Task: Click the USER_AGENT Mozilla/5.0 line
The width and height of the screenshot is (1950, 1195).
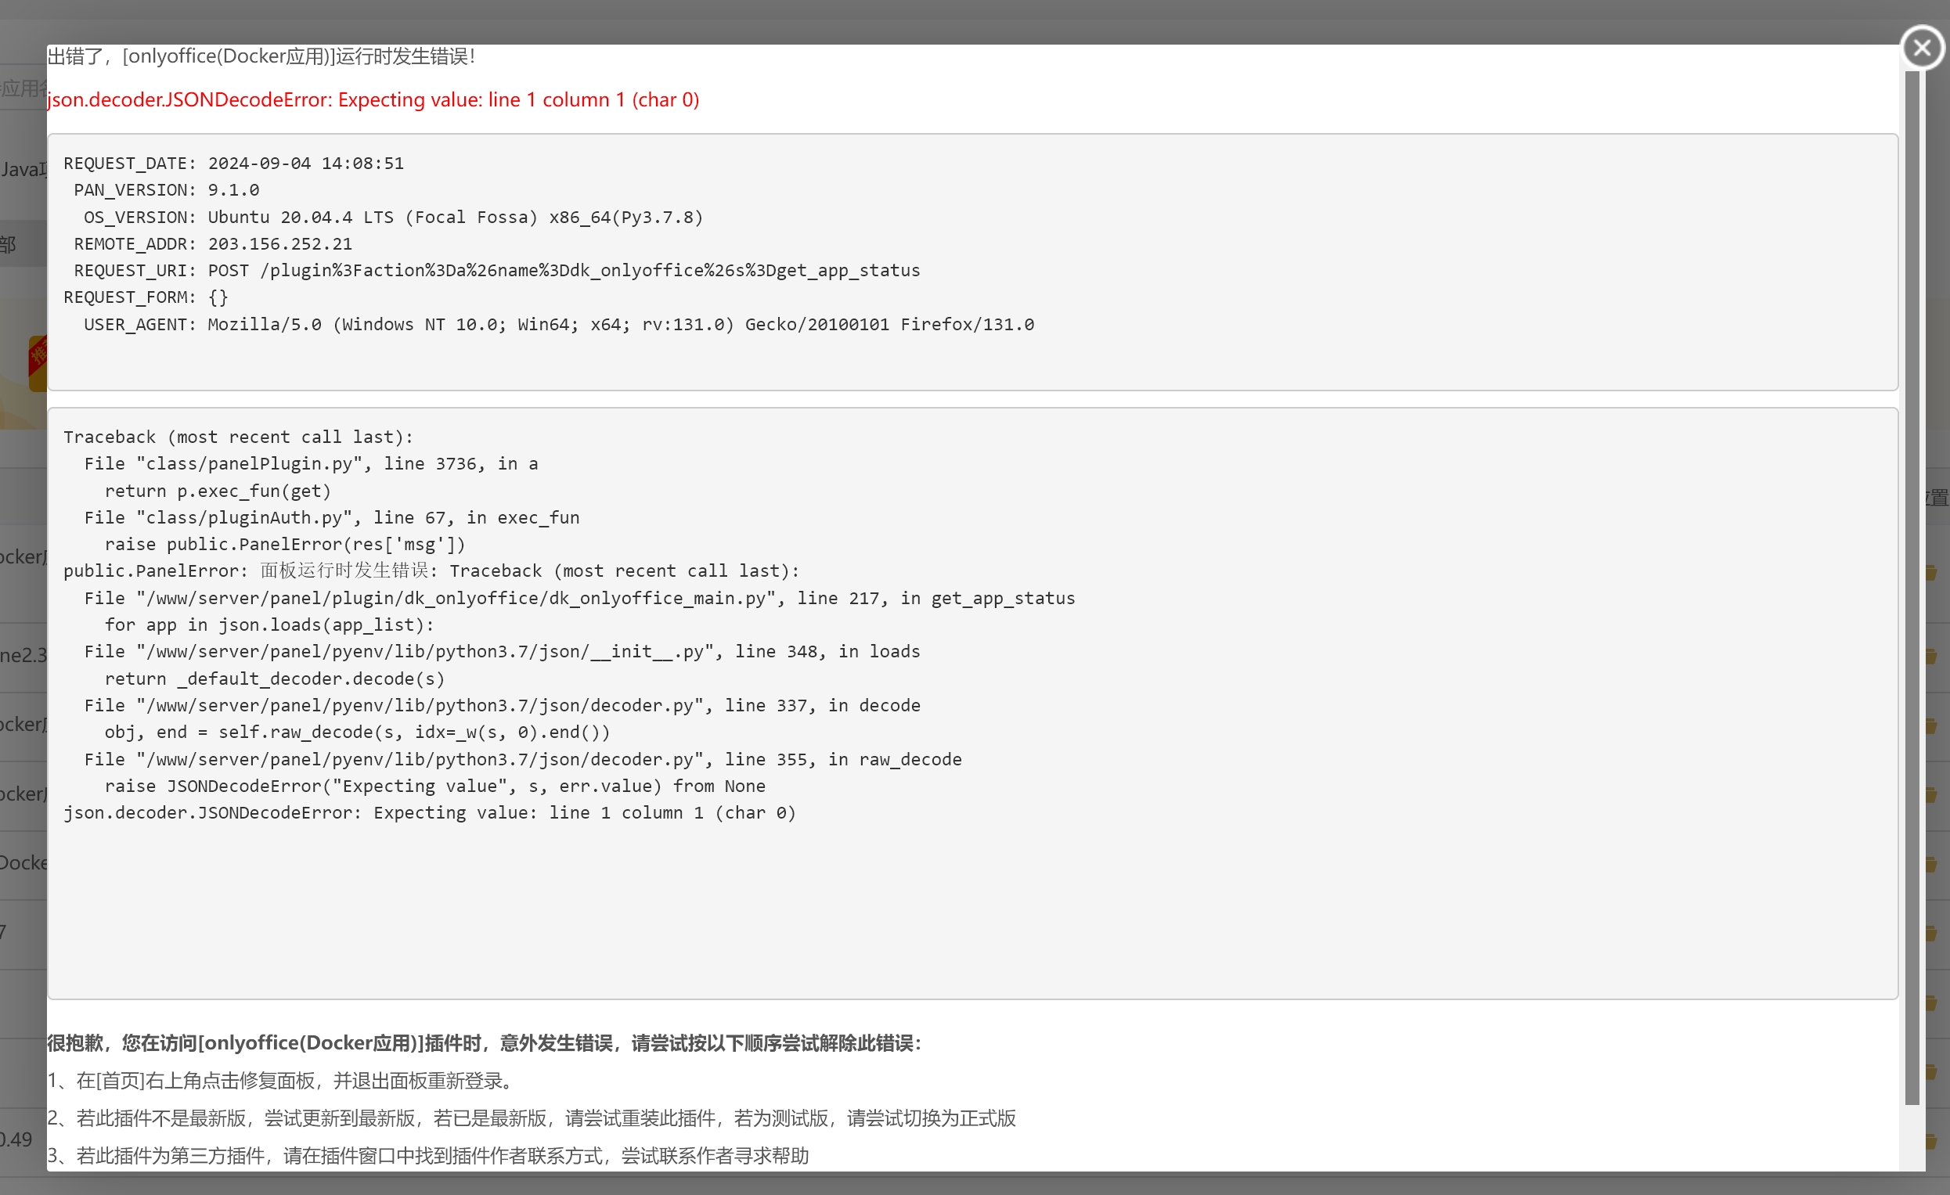Action: (559, 325)
